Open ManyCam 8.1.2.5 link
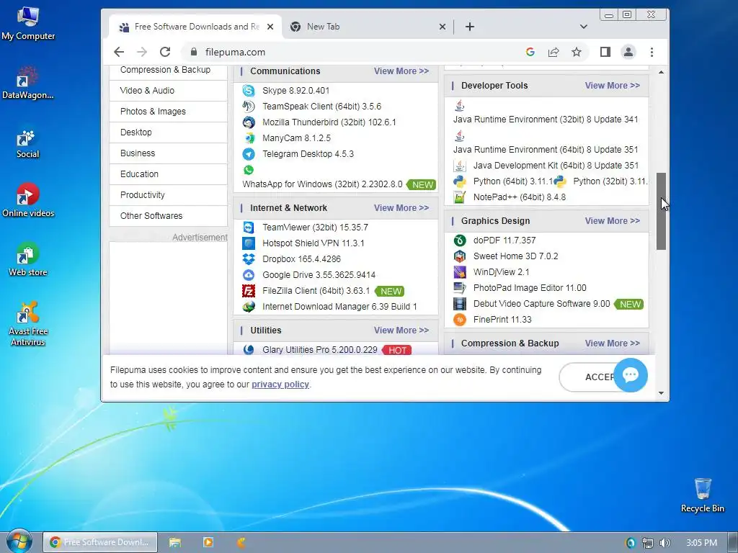This screenshot has height=553, width=738. 296,138
